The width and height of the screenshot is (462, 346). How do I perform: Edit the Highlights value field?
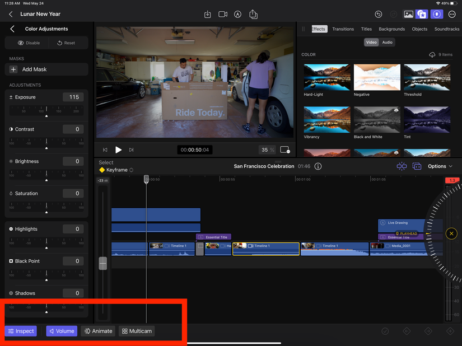click(x=73, y=229)
